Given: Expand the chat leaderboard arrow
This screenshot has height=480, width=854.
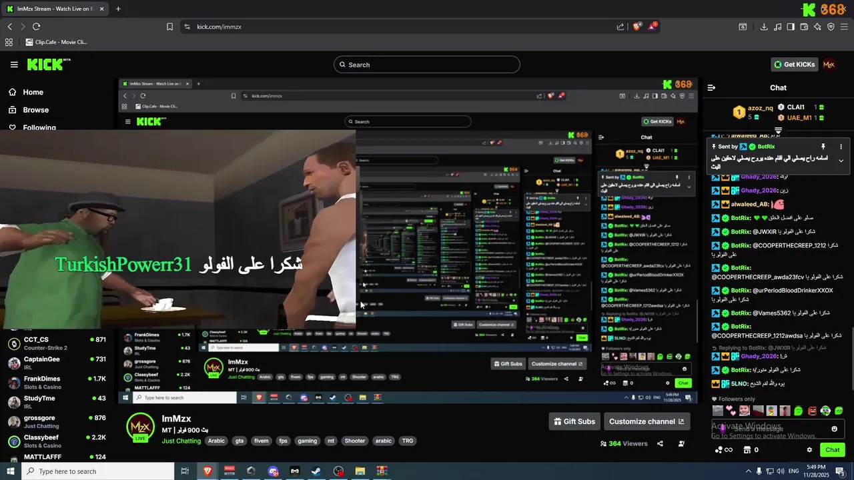Looking at the screenshot, I should pos(778,131).
